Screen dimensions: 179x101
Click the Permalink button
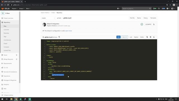pos(153,18)
